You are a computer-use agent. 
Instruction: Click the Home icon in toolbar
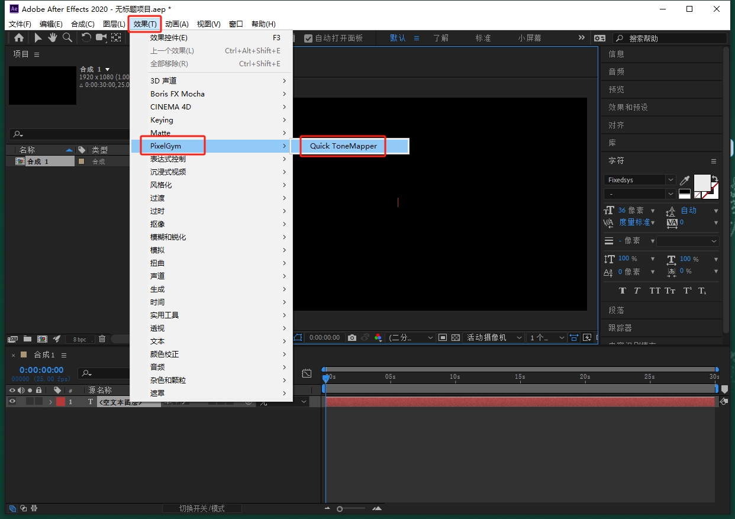tap(19, 38)
